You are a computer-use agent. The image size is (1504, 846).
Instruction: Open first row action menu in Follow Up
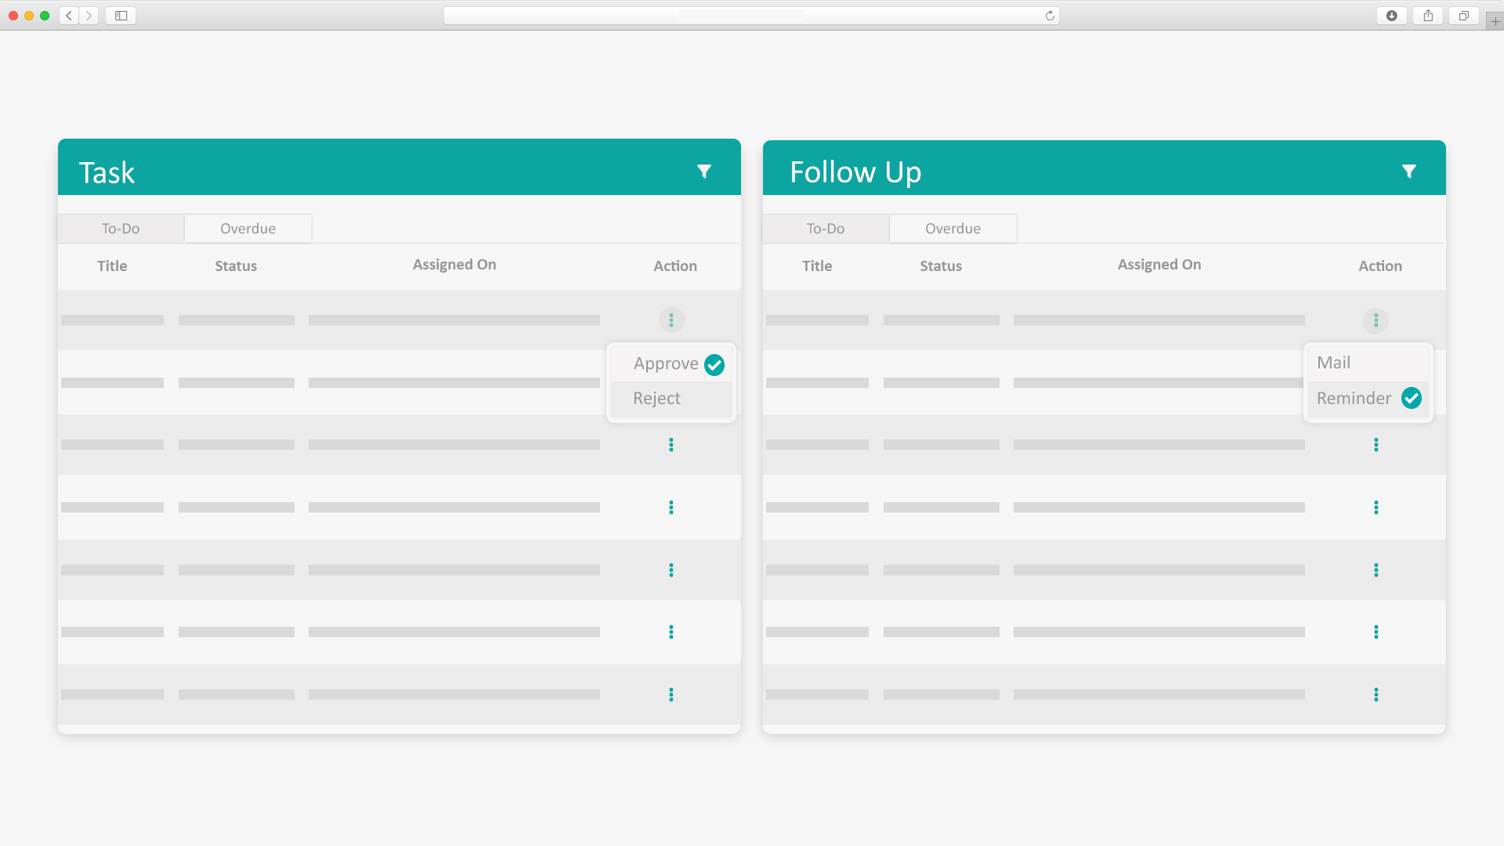(1376, 320)
